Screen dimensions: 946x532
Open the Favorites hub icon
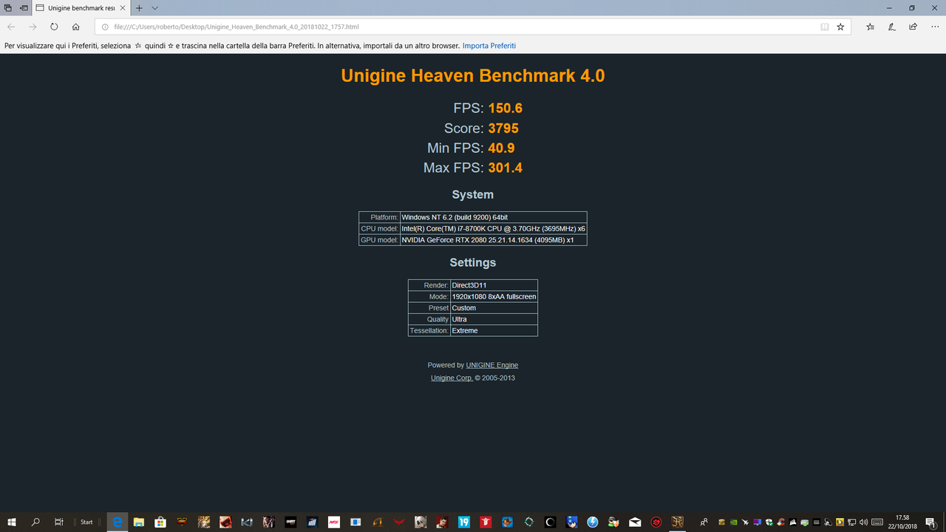pyautogui.click(x=870, y=27)
